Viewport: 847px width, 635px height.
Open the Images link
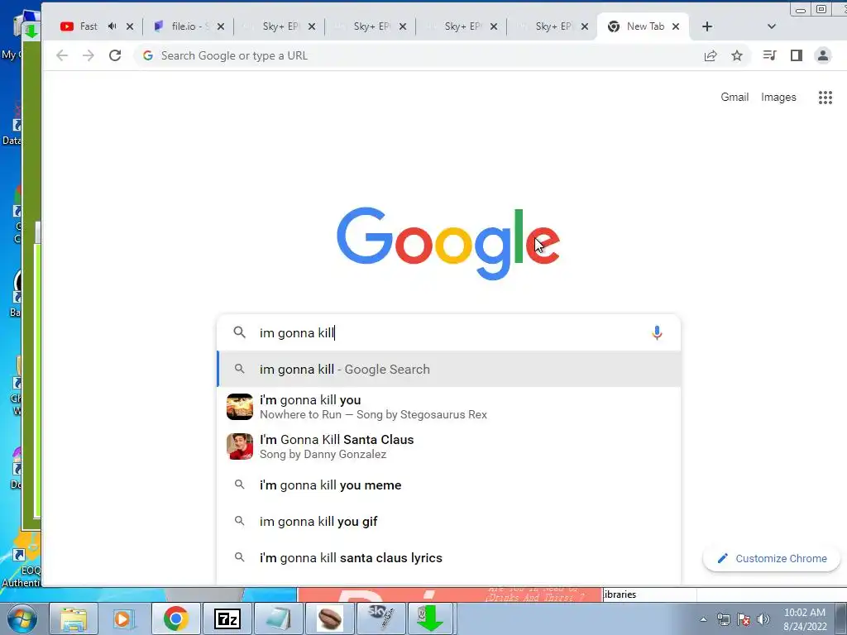778,98
